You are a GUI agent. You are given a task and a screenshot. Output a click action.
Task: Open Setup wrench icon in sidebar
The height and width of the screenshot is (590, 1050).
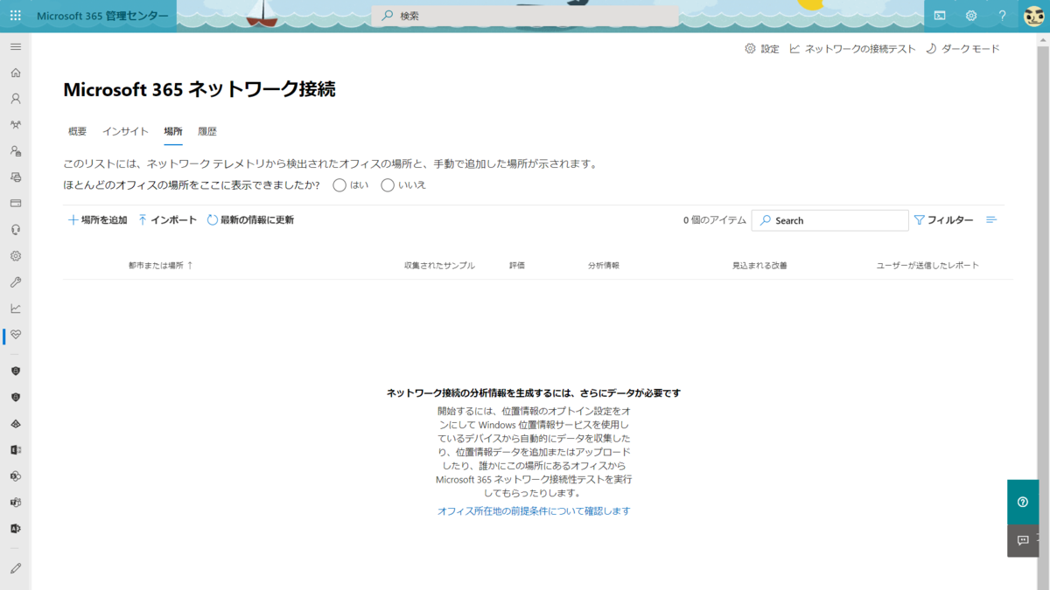[x=16, y=282]
